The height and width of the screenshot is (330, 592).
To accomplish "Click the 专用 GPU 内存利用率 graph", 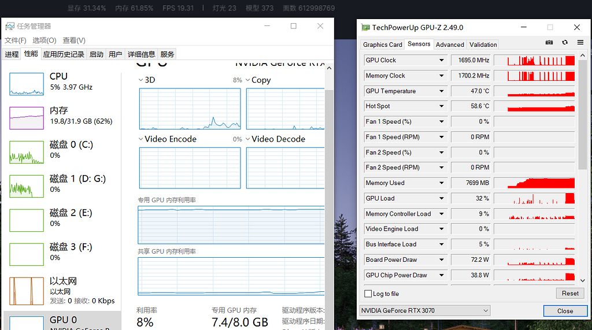I will click(x=231, y=225).
